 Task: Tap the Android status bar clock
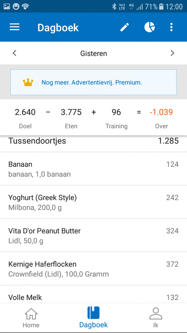point(174,7)
